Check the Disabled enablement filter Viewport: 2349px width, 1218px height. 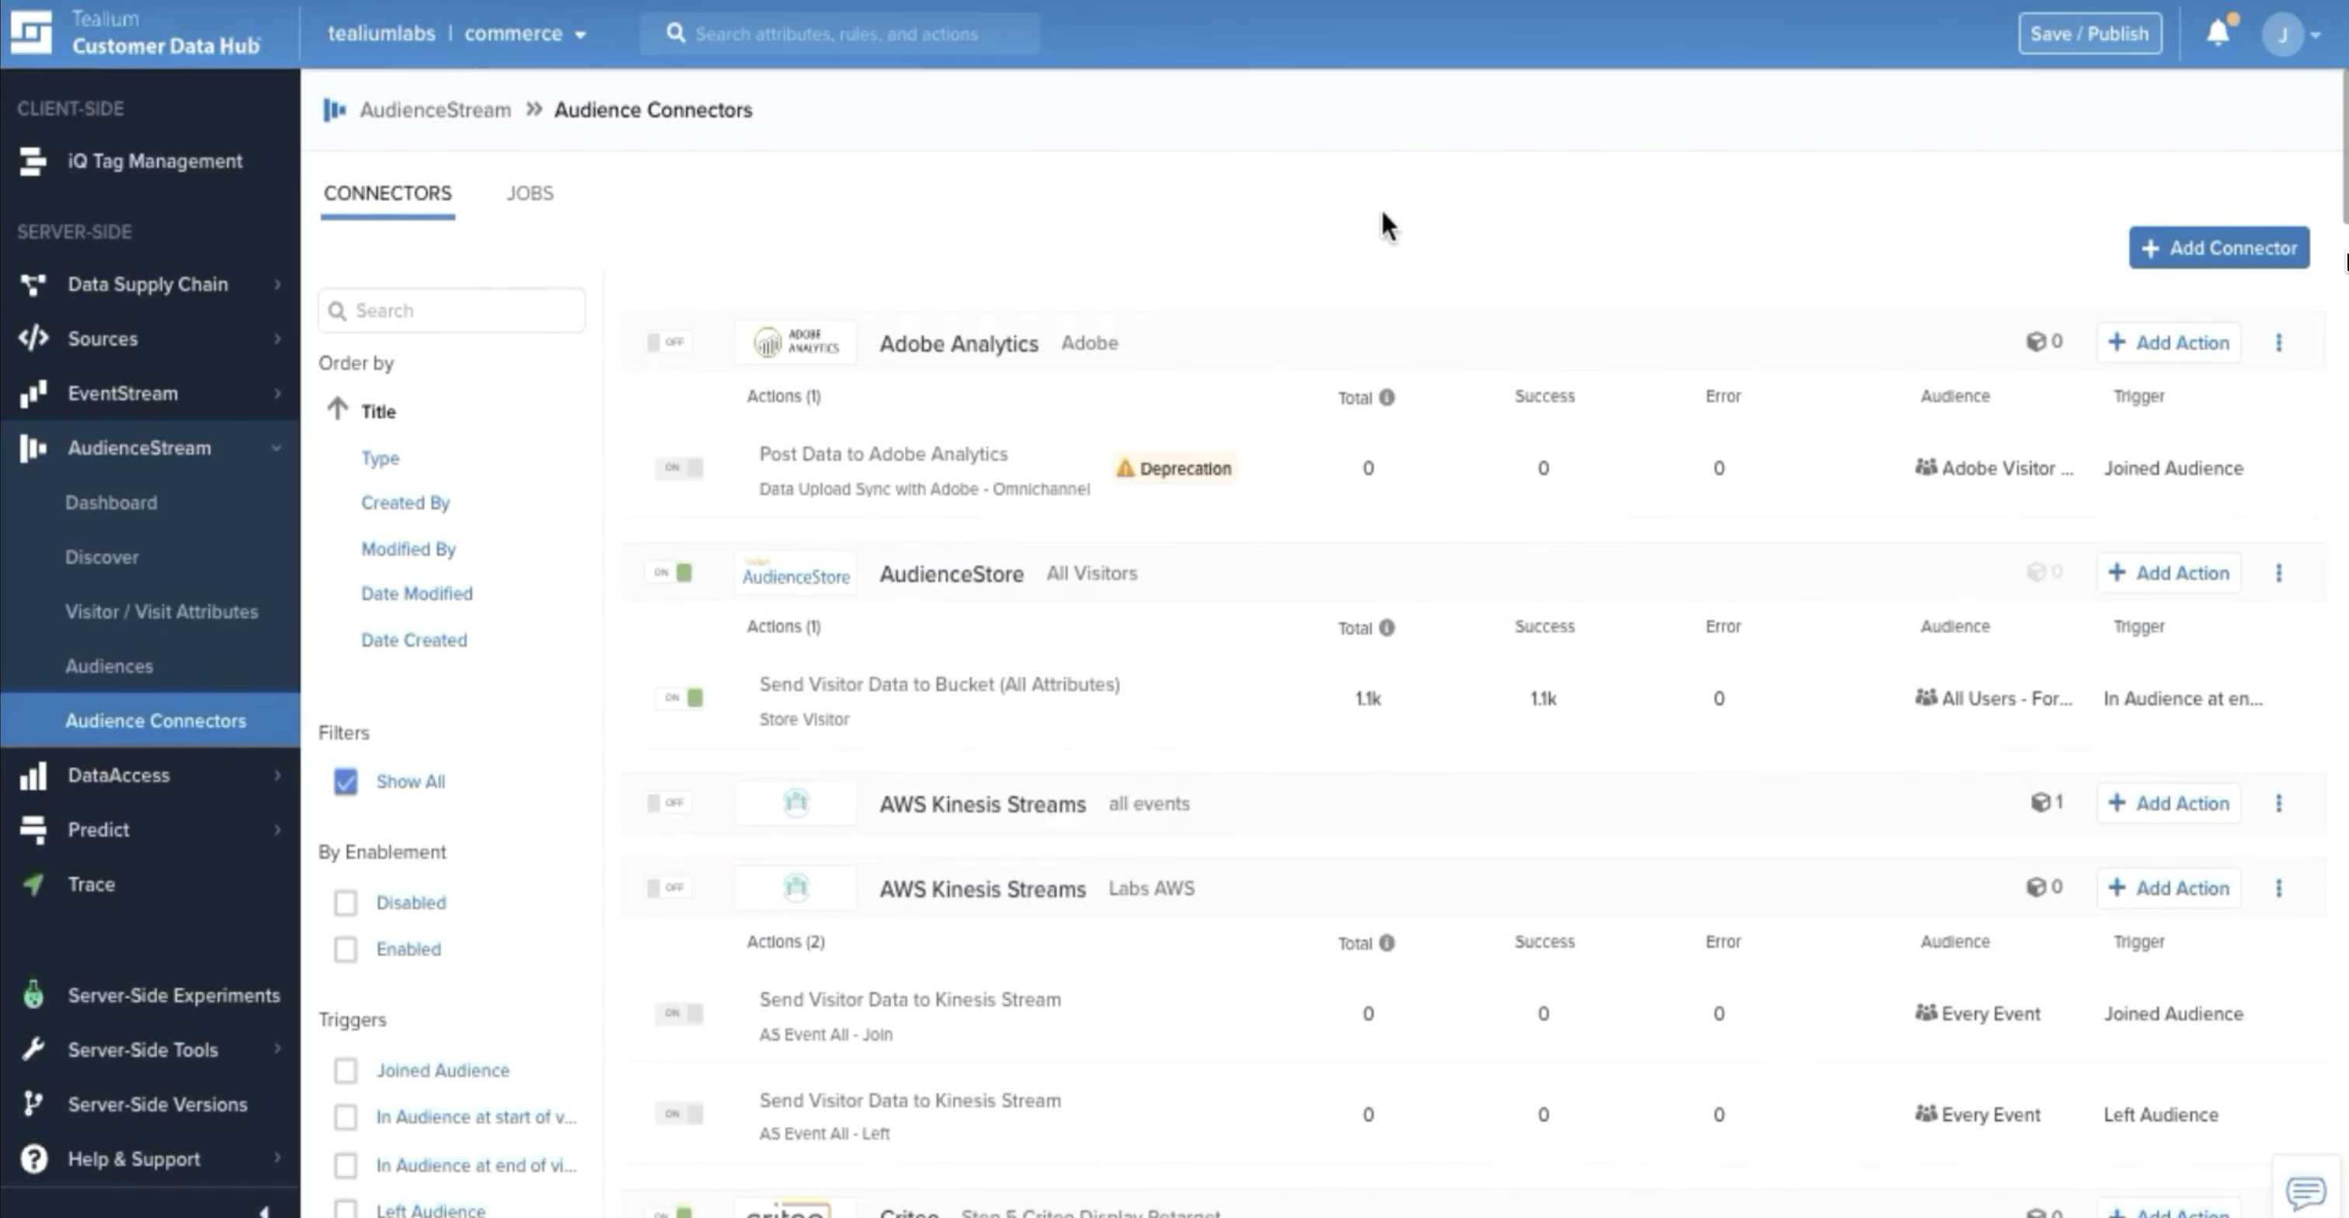point(346,903)
